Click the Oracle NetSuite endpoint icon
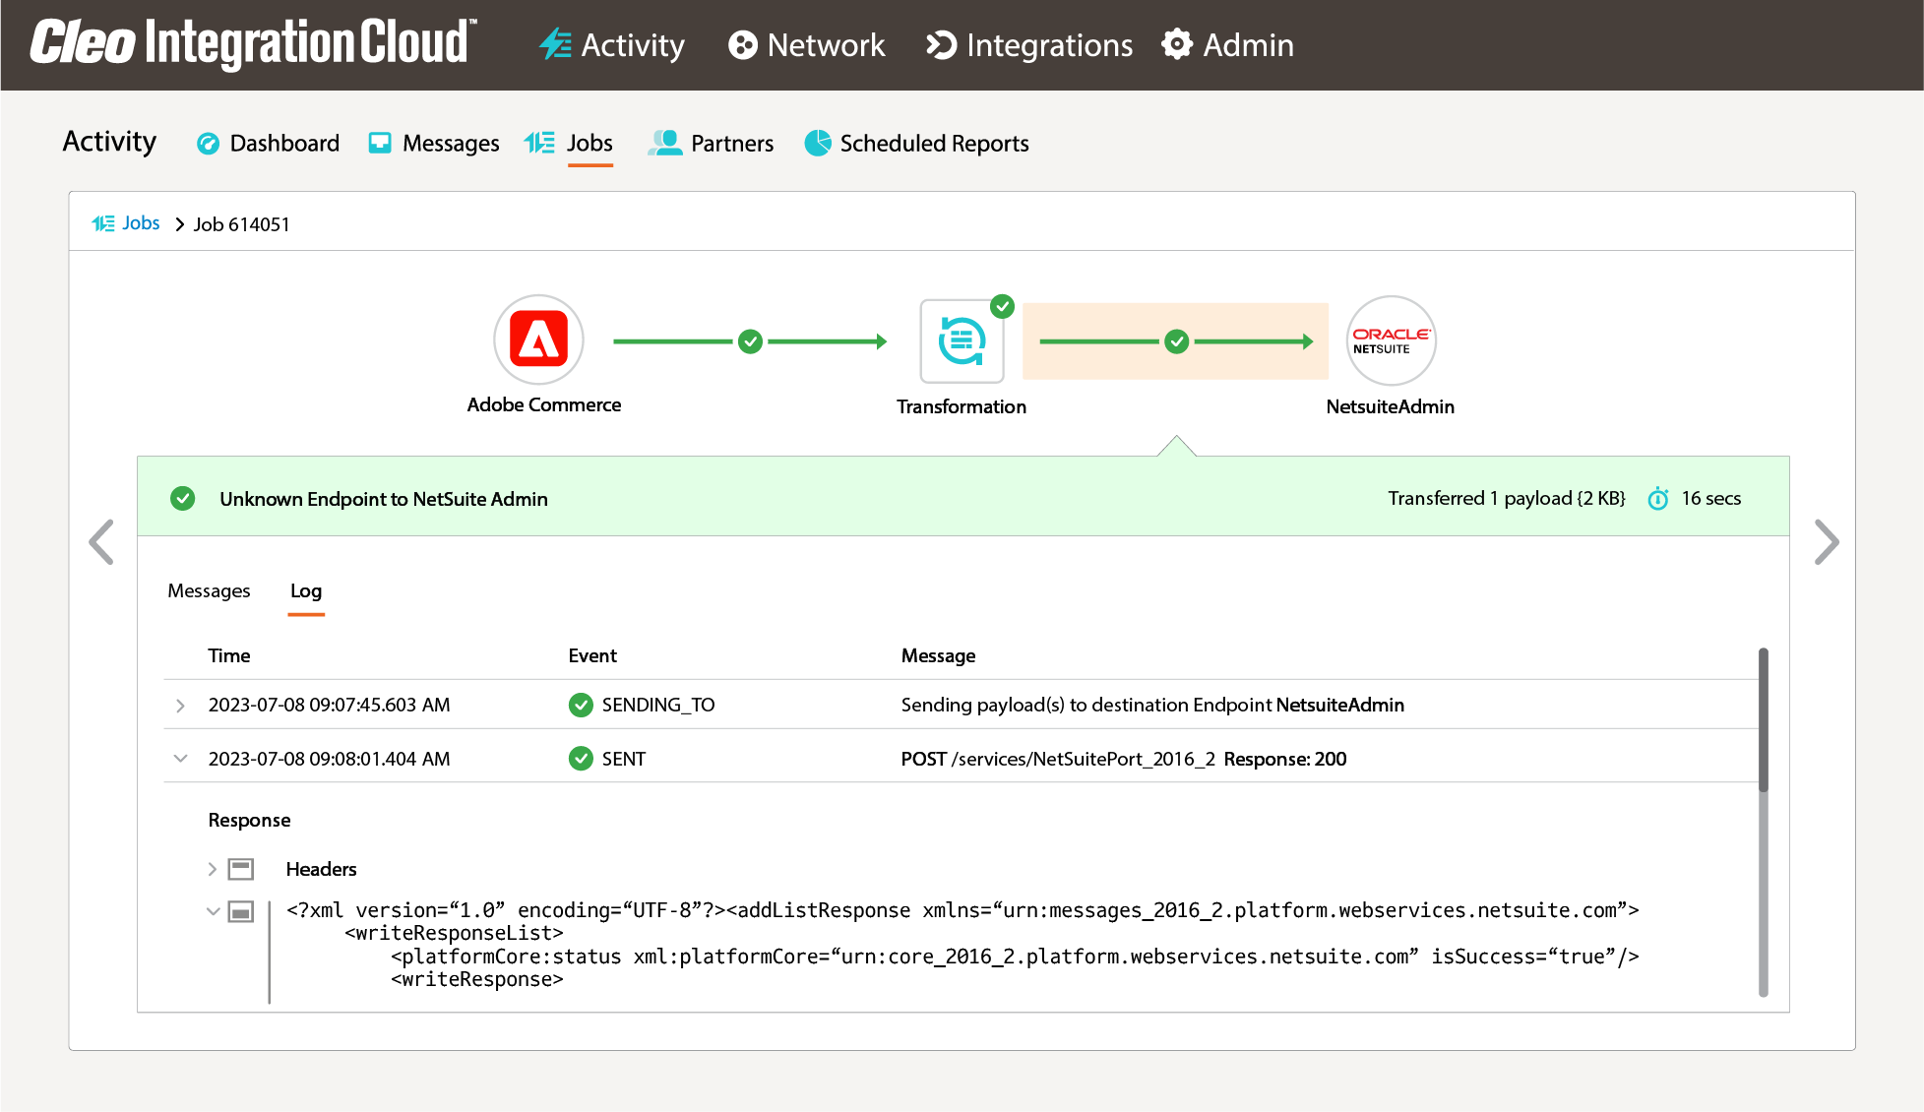Viewport: 1924px width, 1112px height. pos(1391,340)
